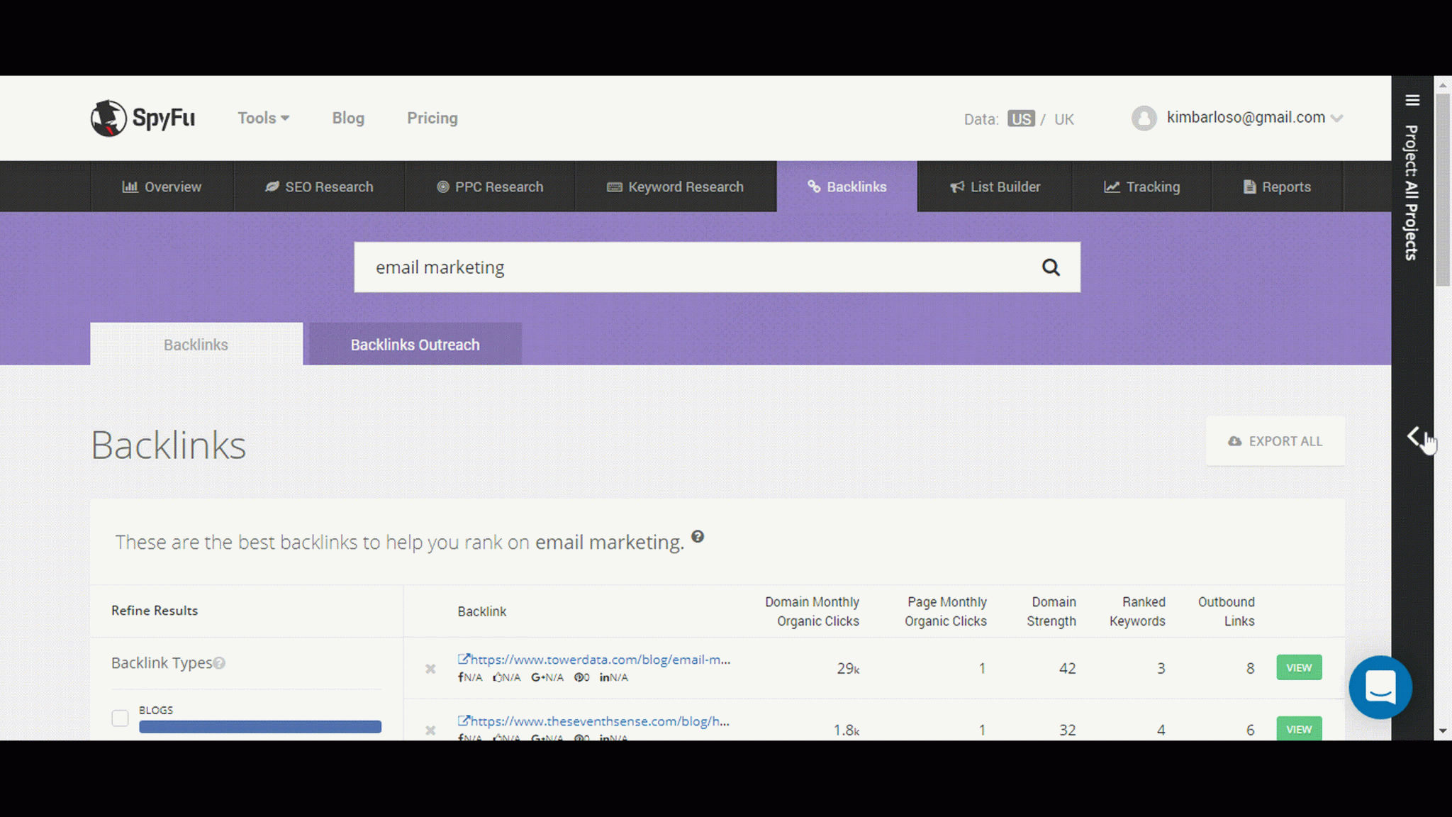Viewport: 1452px width, 817px height.
Task: Open the List Builder tab
Action: (995, 187)
